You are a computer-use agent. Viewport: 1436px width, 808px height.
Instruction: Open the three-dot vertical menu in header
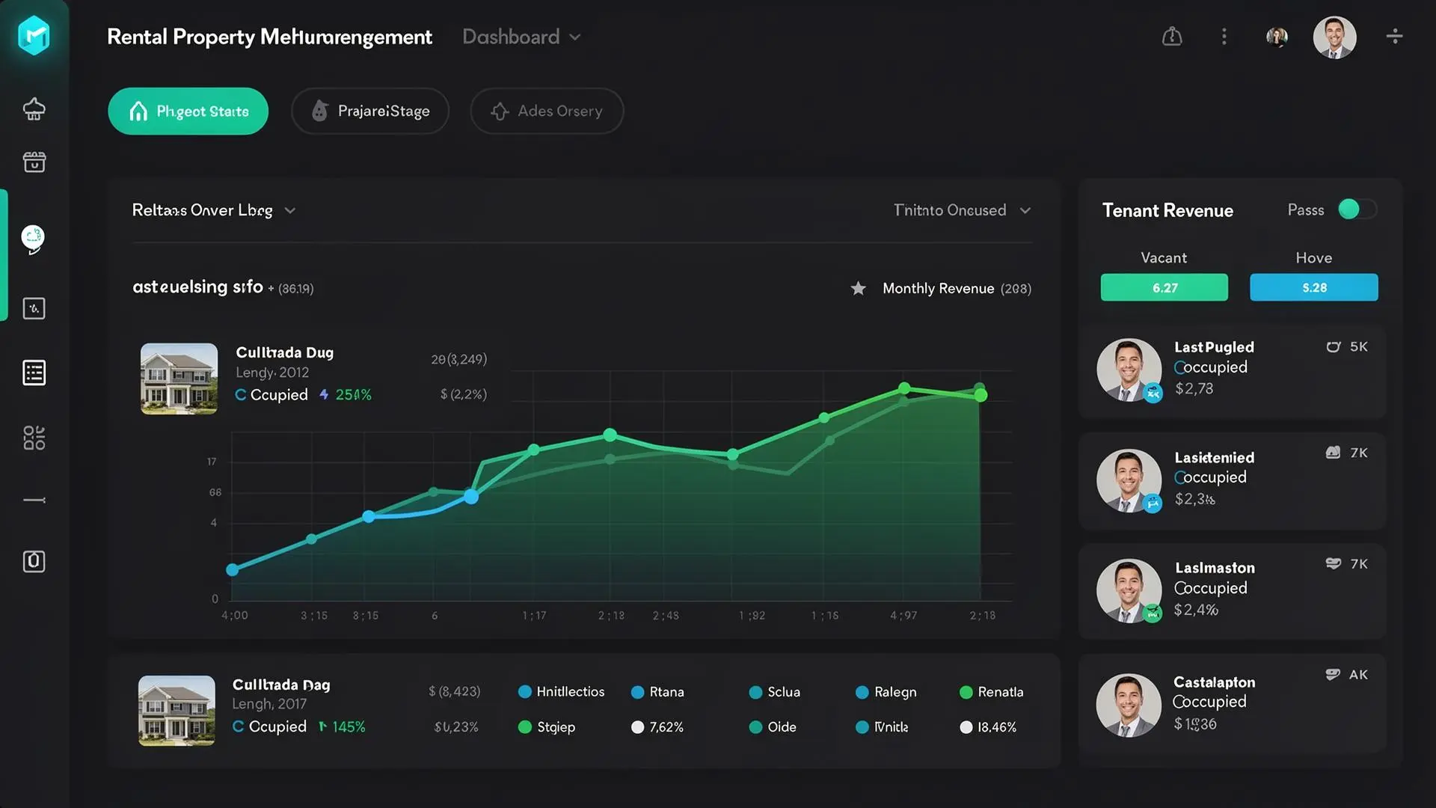[x=1224, y=37]
